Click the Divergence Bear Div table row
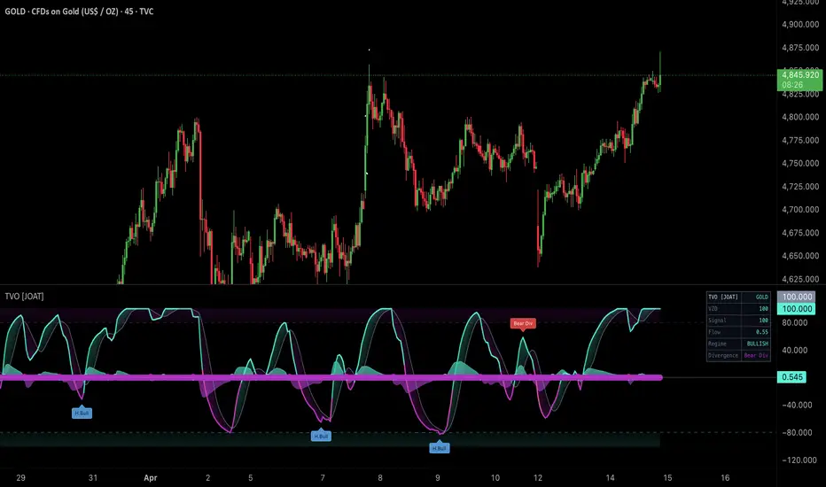Image resolution: width=826 pixels, height=487 pixels. [738, 355]
